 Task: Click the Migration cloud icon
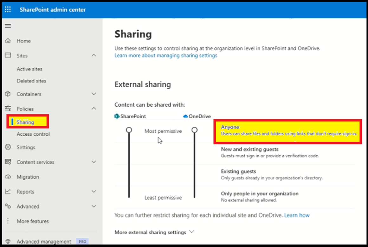(x=8, y=177)
